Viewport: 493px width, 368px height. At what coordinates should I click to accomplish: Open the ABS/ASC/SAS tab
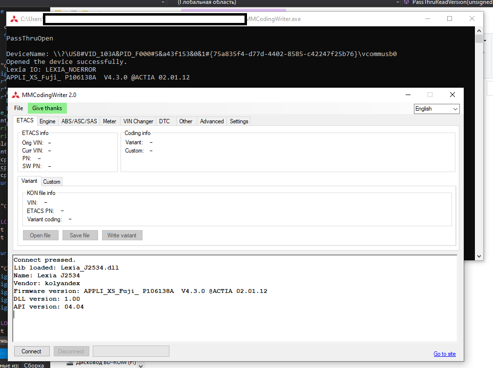click(x=79, y=121)
